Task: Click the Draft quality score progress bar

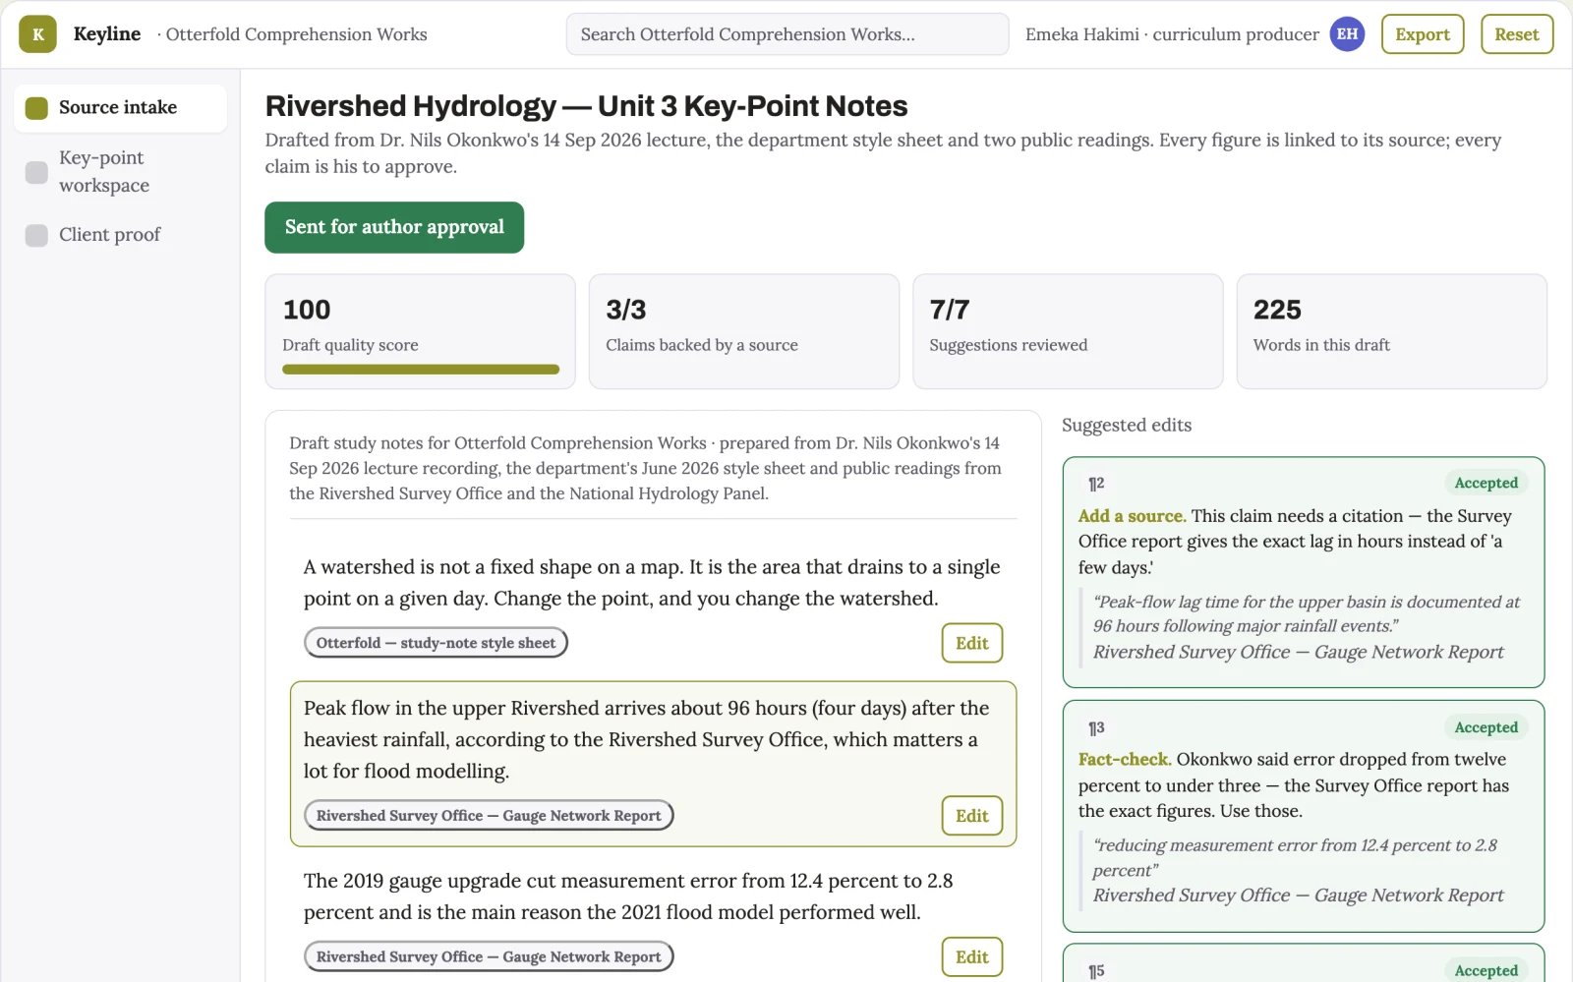Action: pos(421,370)
